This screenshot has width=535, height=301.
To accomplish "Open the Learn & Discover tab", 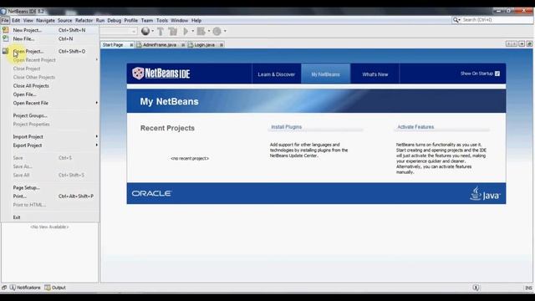I will [277, 74].
